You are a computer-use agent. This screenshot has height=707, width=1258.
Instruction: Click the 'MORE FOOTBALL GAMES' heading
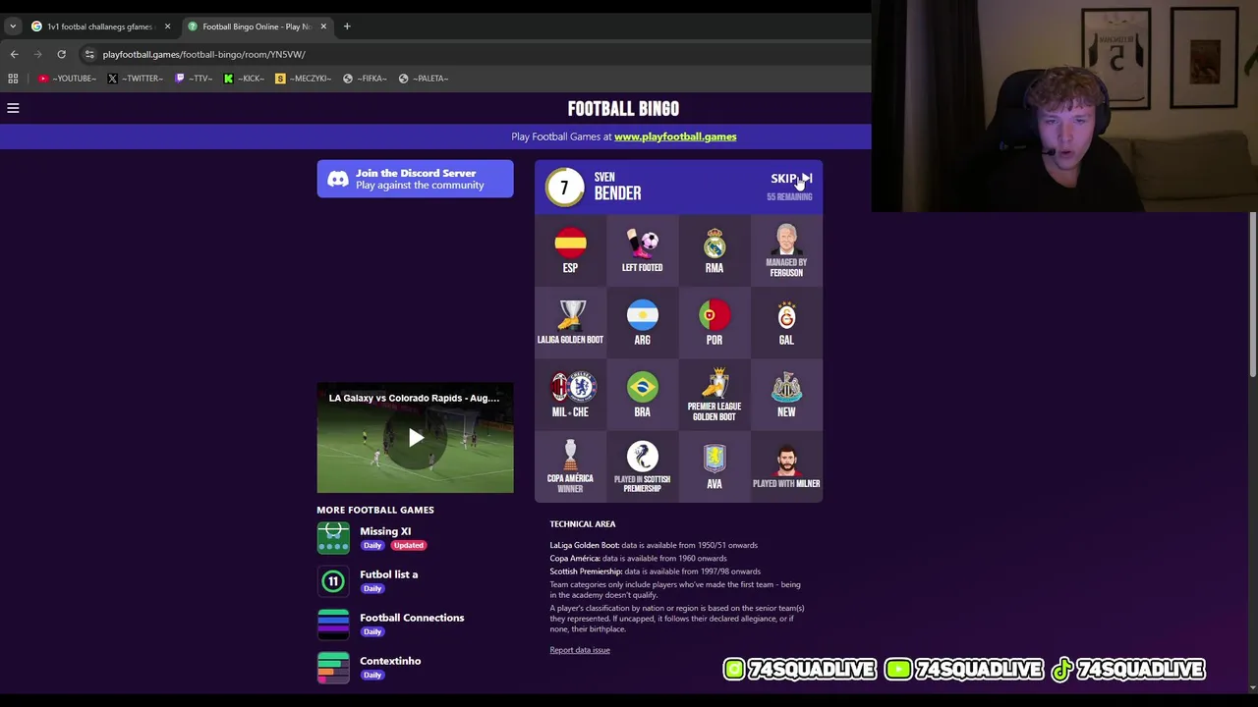(x=375, y=510)
